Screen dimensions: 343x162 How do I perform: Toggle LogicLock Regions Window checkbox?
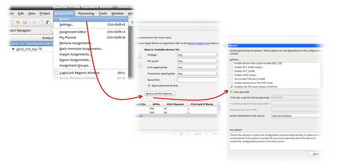tap(56, 73)
